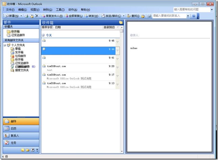Open the 工具(T) menu
The image size is (218, 160).
click(x=60, y=9)
